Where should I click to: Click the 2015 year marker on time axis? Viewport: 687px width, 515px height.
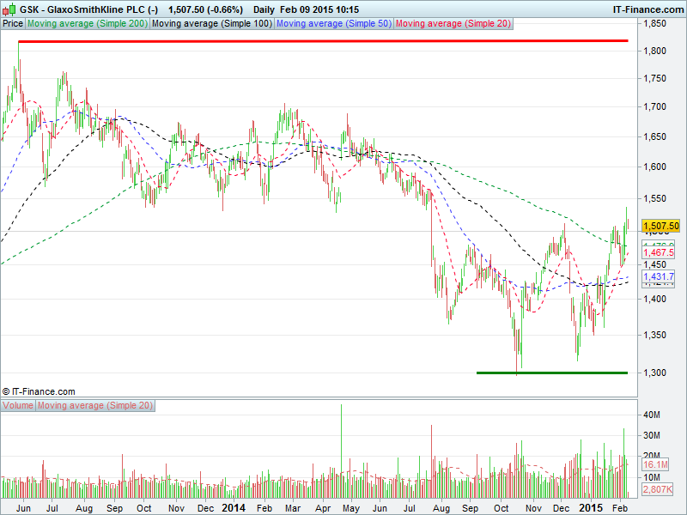[x=592, y=508]
